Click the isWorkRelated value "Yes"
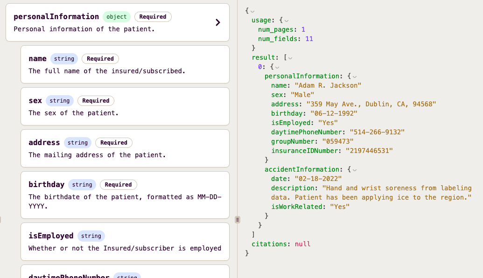Viewport: 483px width, 278px height. [x=339, y=207]
